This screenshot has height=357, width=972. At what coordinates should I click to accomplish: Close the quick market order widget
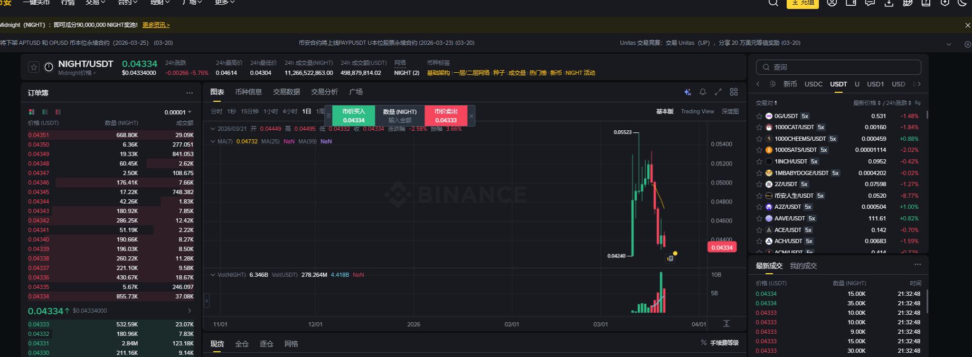pos(471,116)
